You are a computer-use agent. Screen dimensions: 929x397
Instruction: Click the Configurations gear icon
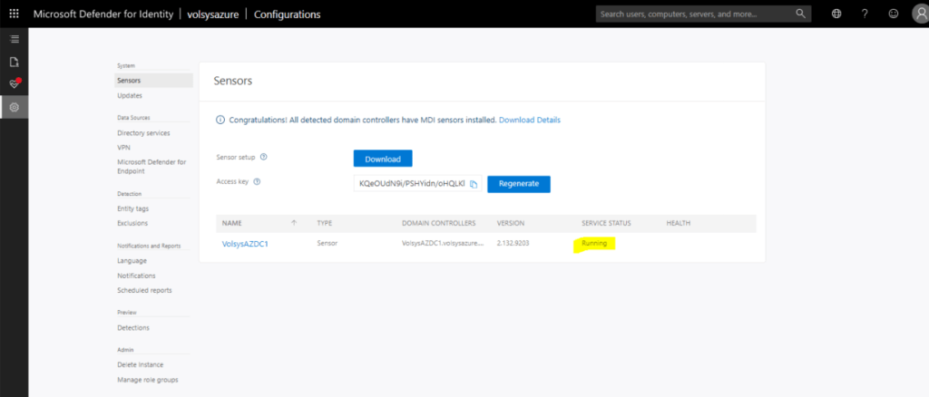pos(14,107)
